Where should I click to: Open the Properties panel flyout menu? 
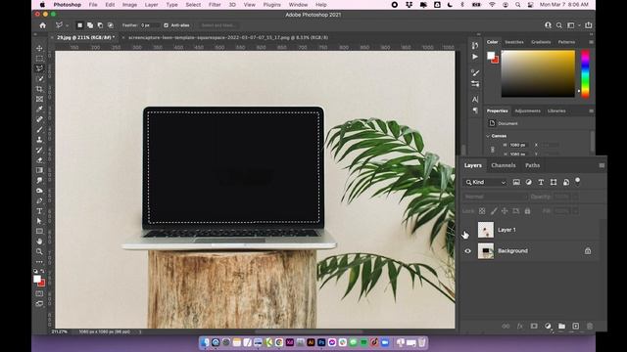591,110
